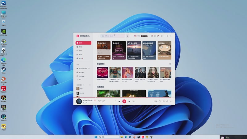The image size is (247, 139).
Task: Click the VIP badge next to username
Action: (x=144, y=36)
